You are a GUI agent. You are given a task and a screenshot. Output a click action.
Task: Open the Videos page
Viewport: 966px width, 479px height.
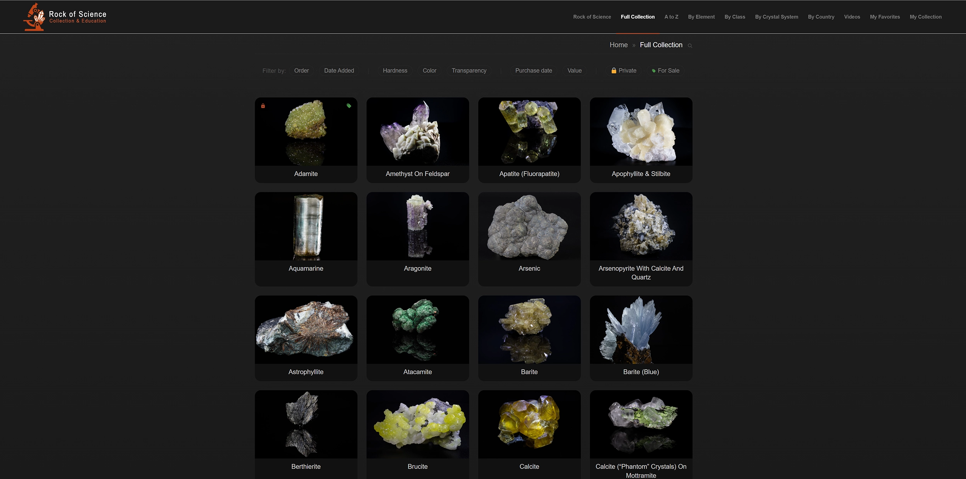(852, 17)
